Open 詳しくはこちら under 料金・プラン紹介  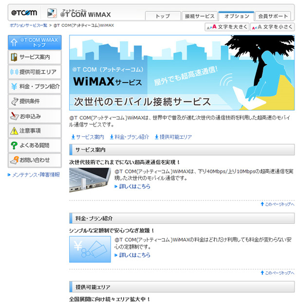pyautogui.click(x=134, y=255)
